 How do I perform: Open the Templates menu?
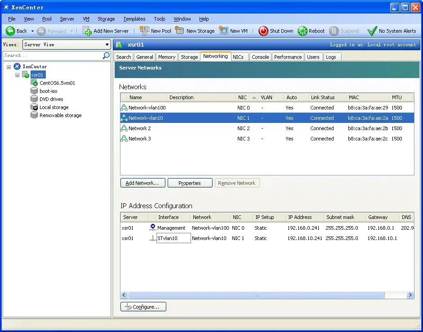tap(134, 19)
